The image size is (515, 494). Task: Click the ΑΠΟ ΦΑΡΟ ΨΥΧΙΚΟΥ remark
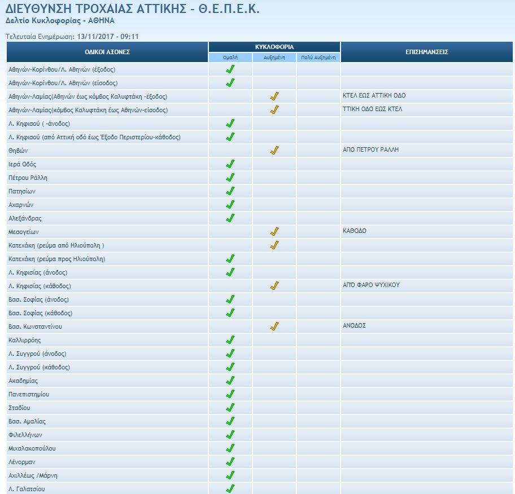point(371,285)
